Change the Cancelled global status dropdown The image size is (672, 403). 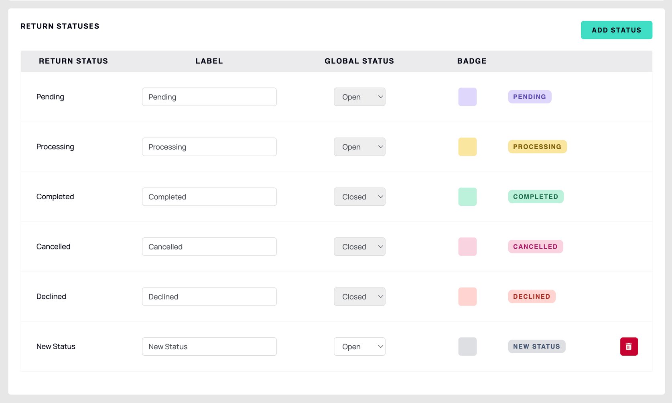(359, 247)
